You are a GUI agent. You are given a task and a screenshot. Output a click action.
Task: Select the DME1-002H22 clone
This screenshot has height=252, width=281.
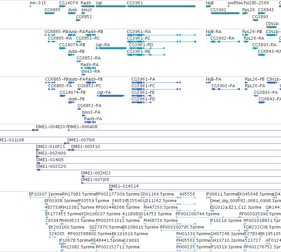click(x=181, y=176)
